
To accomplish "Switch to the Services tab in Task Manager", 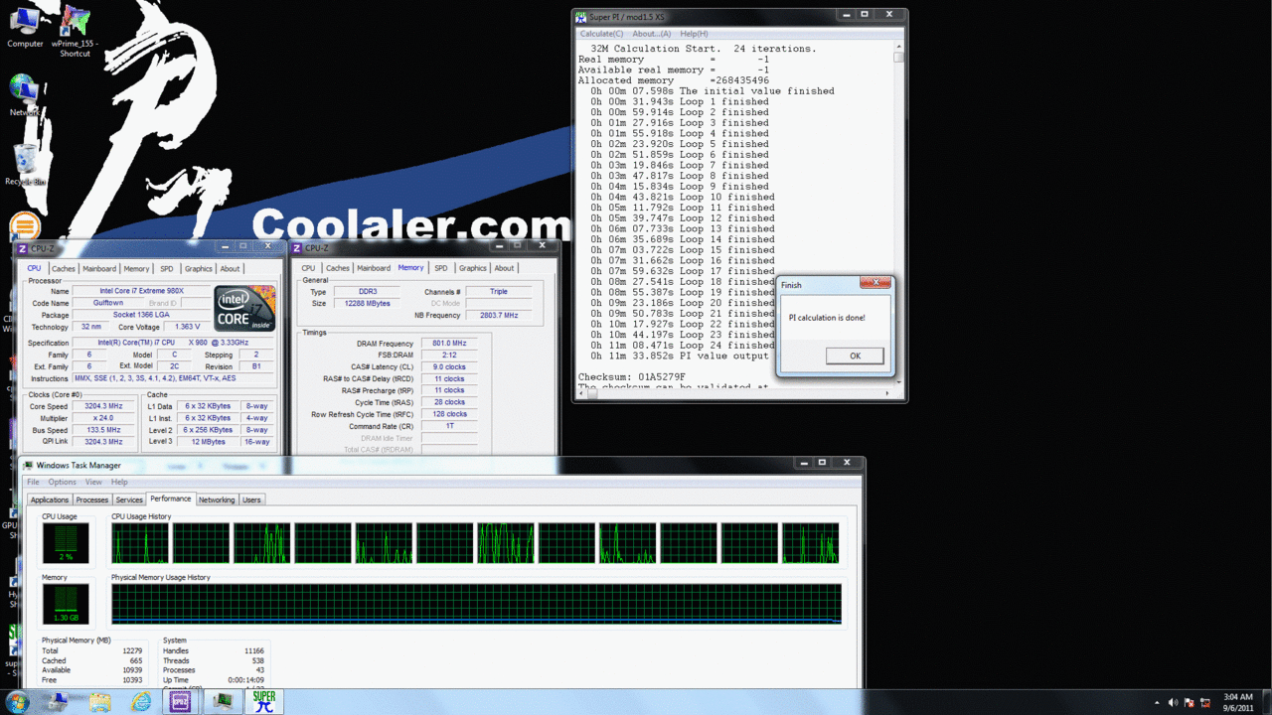I will 129,500.
